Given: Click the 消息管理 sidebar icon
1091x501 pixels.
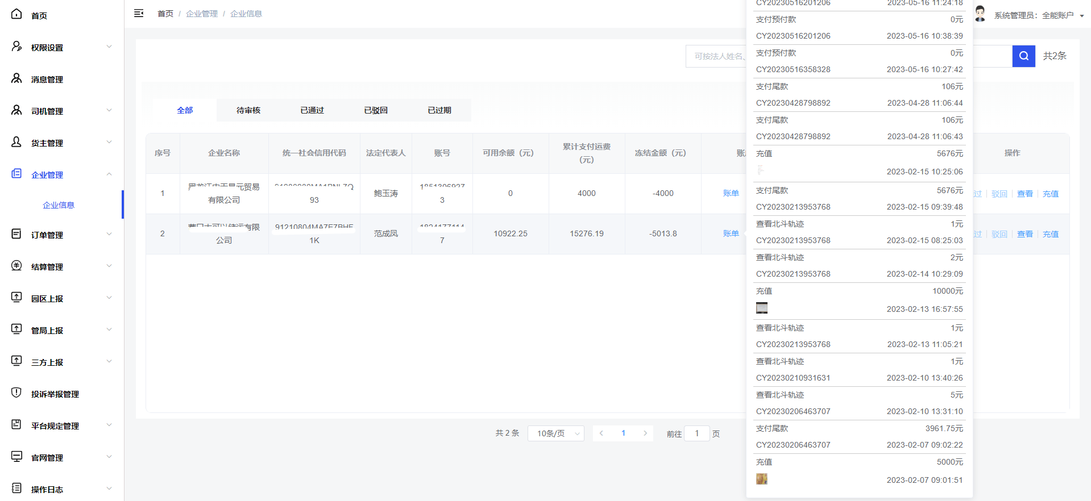Looking at the screenshot, I should (x=16, y=78).
